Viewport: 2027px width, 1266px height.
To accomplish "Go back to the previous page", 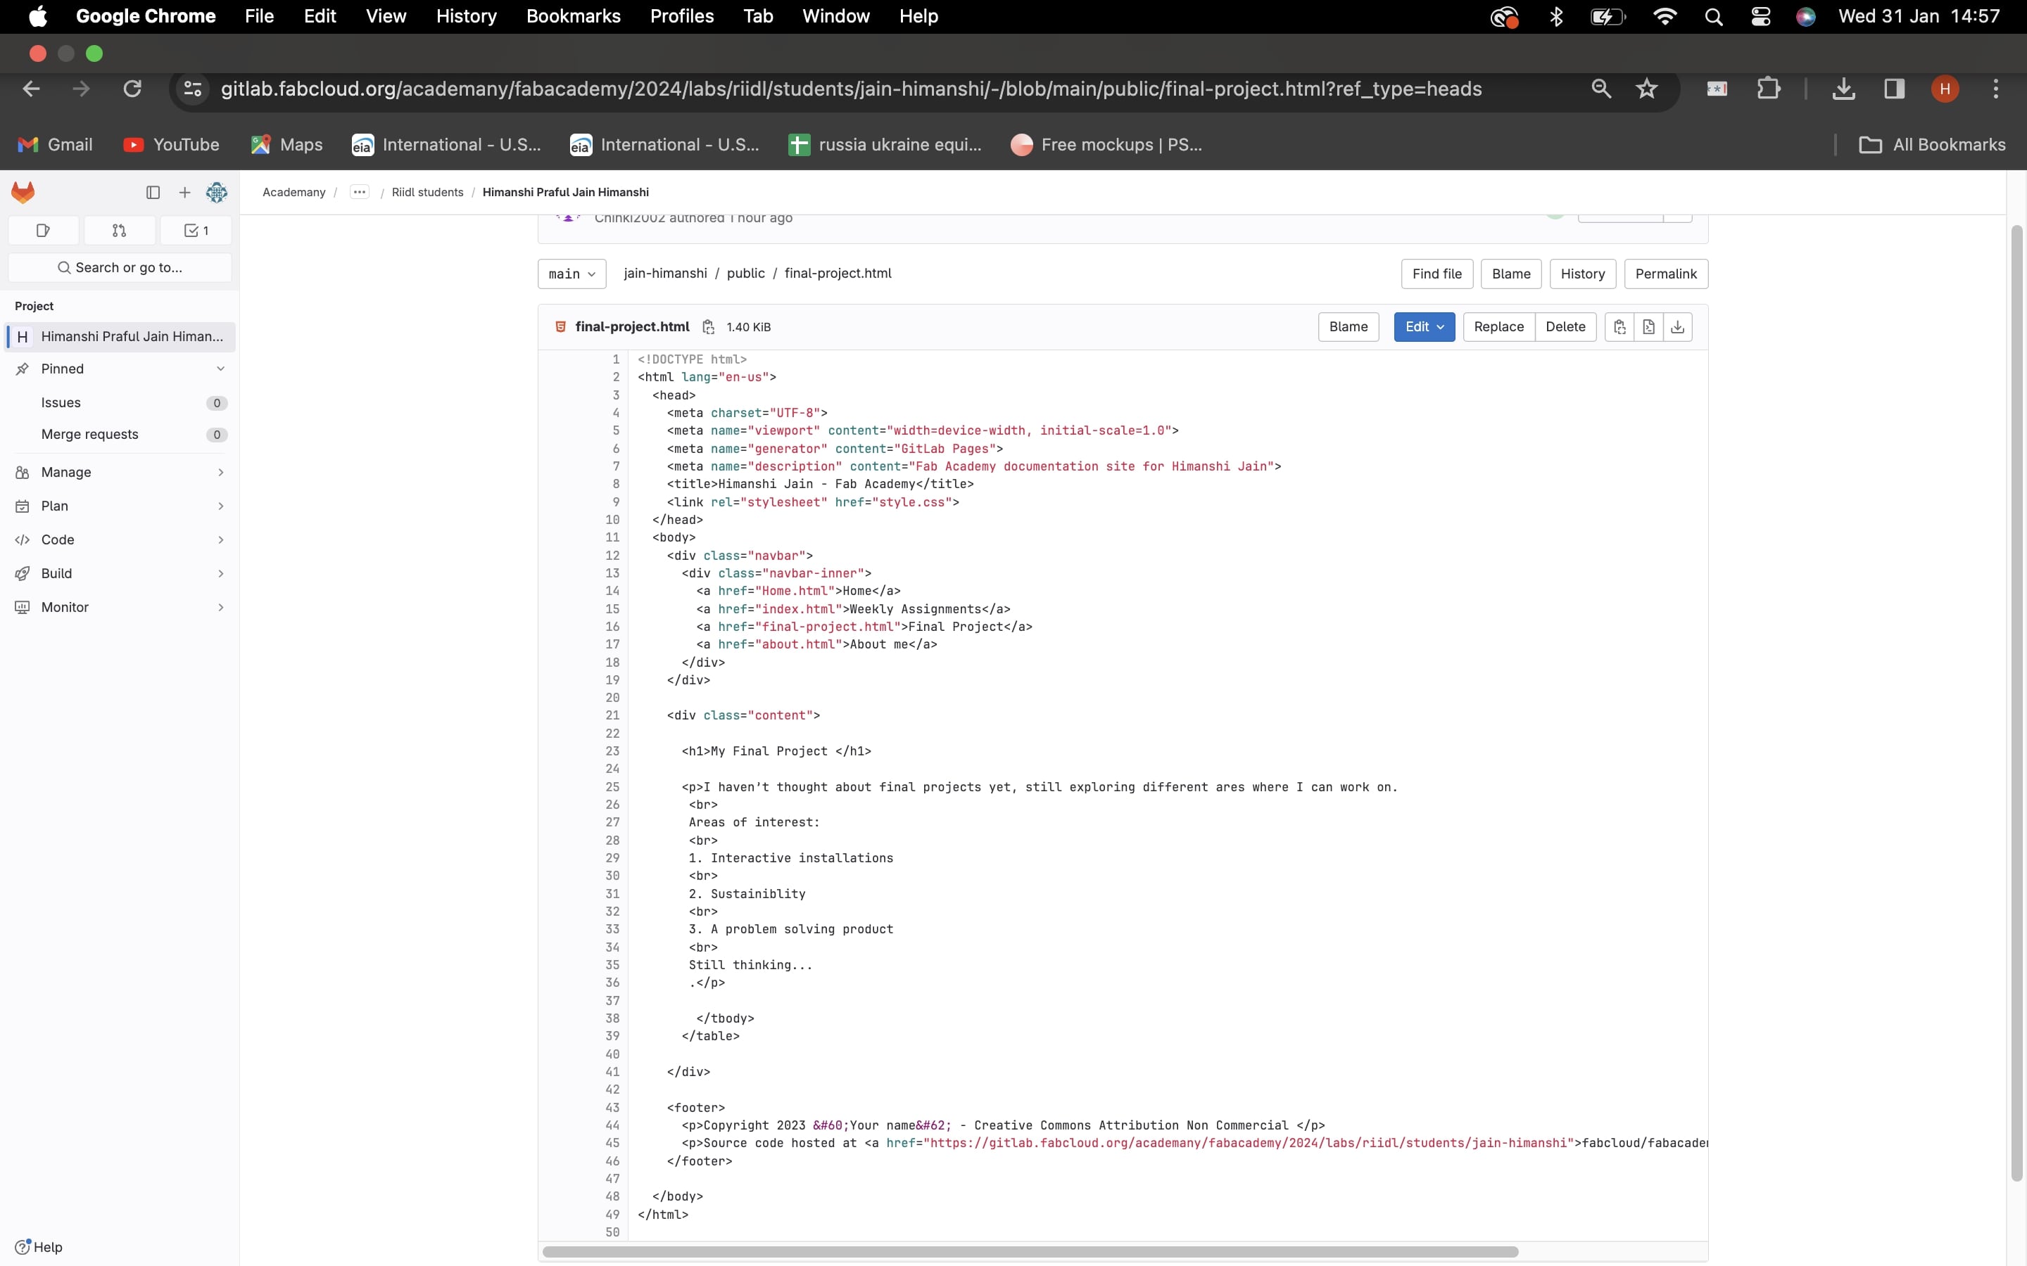I will pos(31,89).
